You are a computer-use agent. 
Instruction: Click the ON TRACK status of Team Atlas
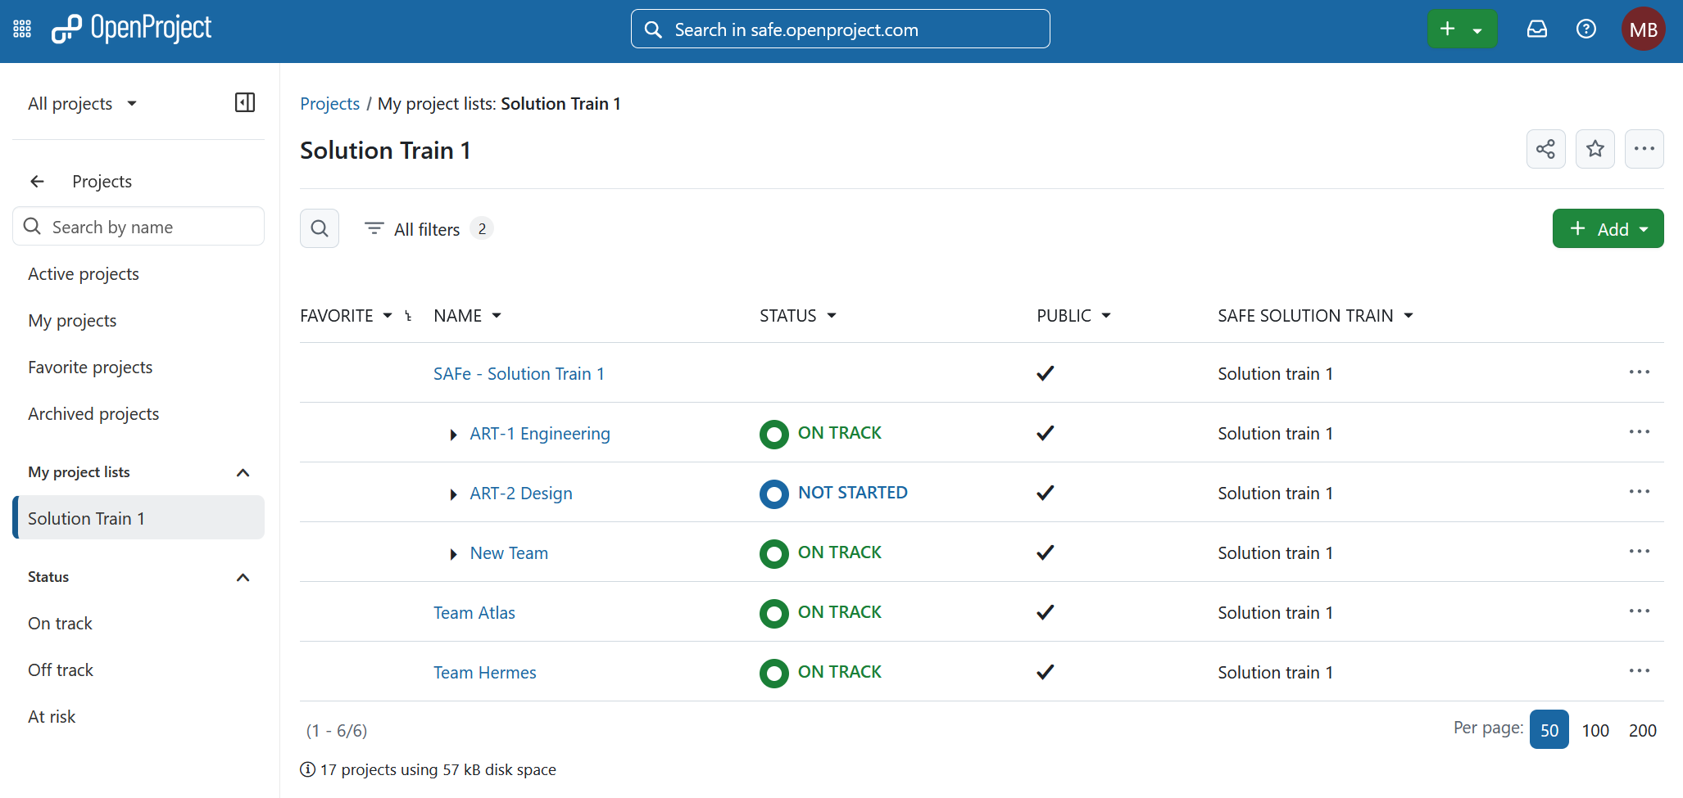(839, 612)
